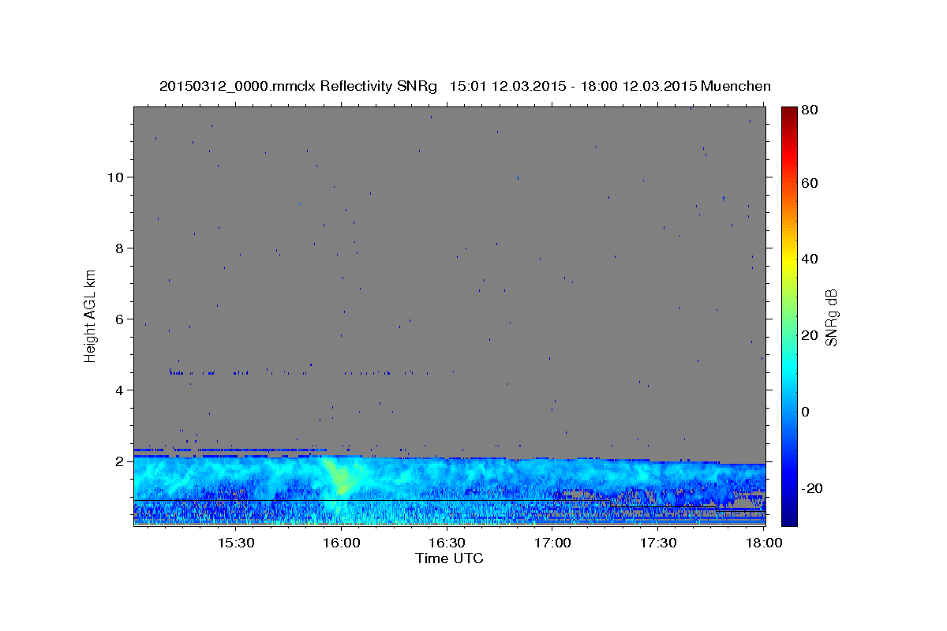Click the colorbar value 40
Screen dimensions: 947x631
pyautogui.click(x=809, y=259)
